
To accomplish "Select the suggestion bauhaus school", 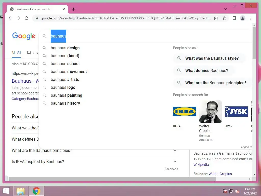I will (65, 64).
